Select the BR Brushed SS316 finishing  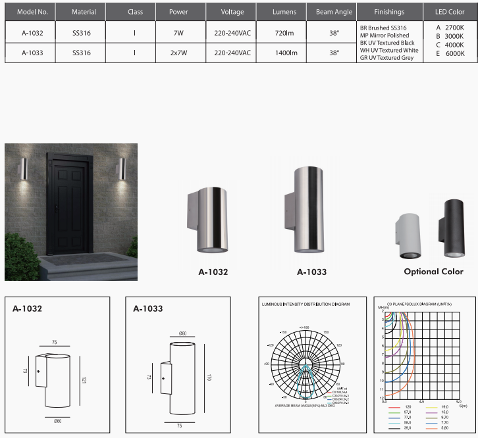click(x=383, y=28)
